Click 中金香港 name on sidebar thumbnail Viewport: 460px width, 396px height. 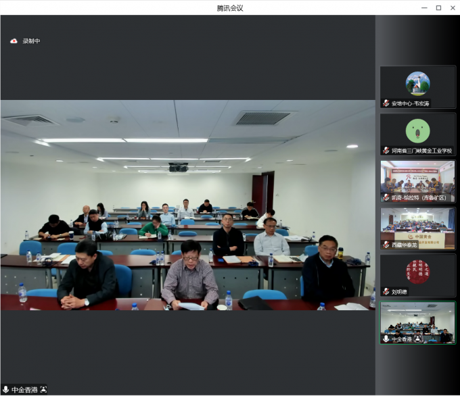point(402,339)
